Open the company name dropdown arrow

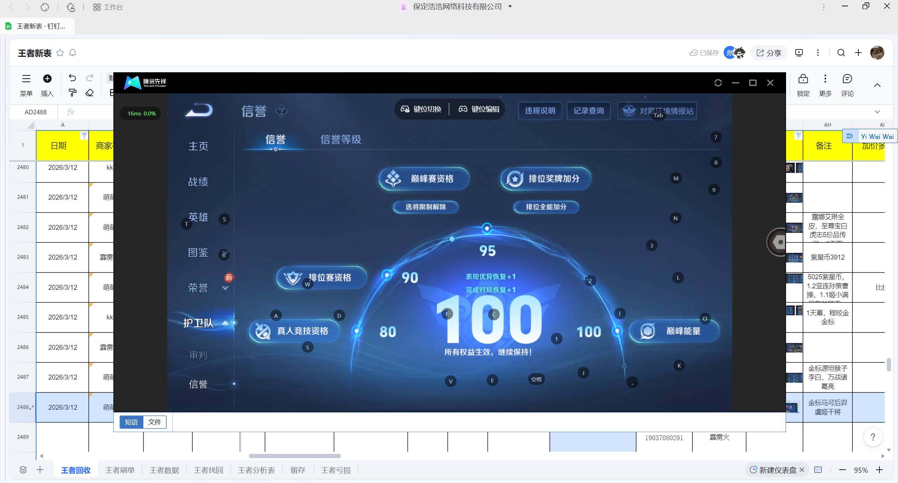click(510, 6)
